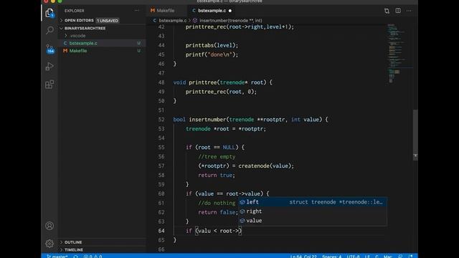The image size is (459, 258).
Task: Click line 53 treenode *root assignment
Action: point(226,129)
